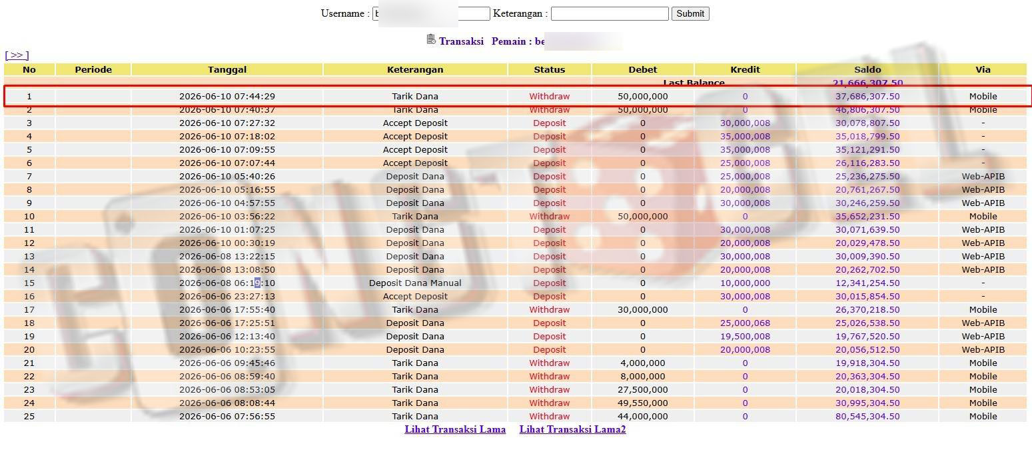1032x462 pixels.
Task: Open the [>>] next page link
Action: [17, 55]
